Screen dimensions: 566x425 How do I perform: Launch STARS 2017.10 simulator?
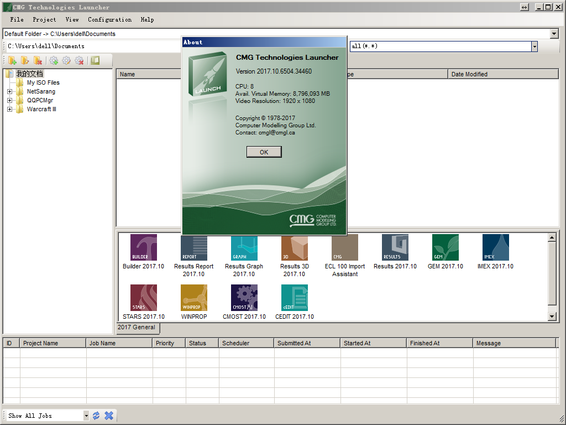(143, 302)
